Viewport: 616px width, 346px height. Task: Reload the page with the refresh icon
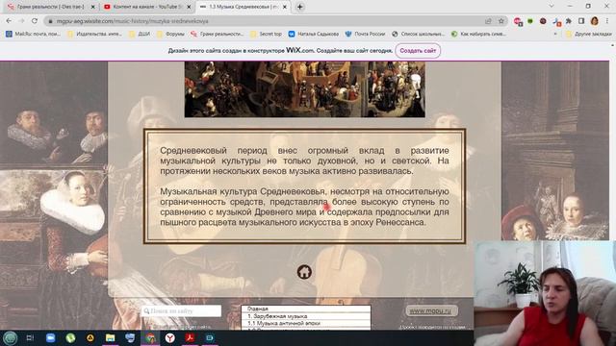(35, 21)
